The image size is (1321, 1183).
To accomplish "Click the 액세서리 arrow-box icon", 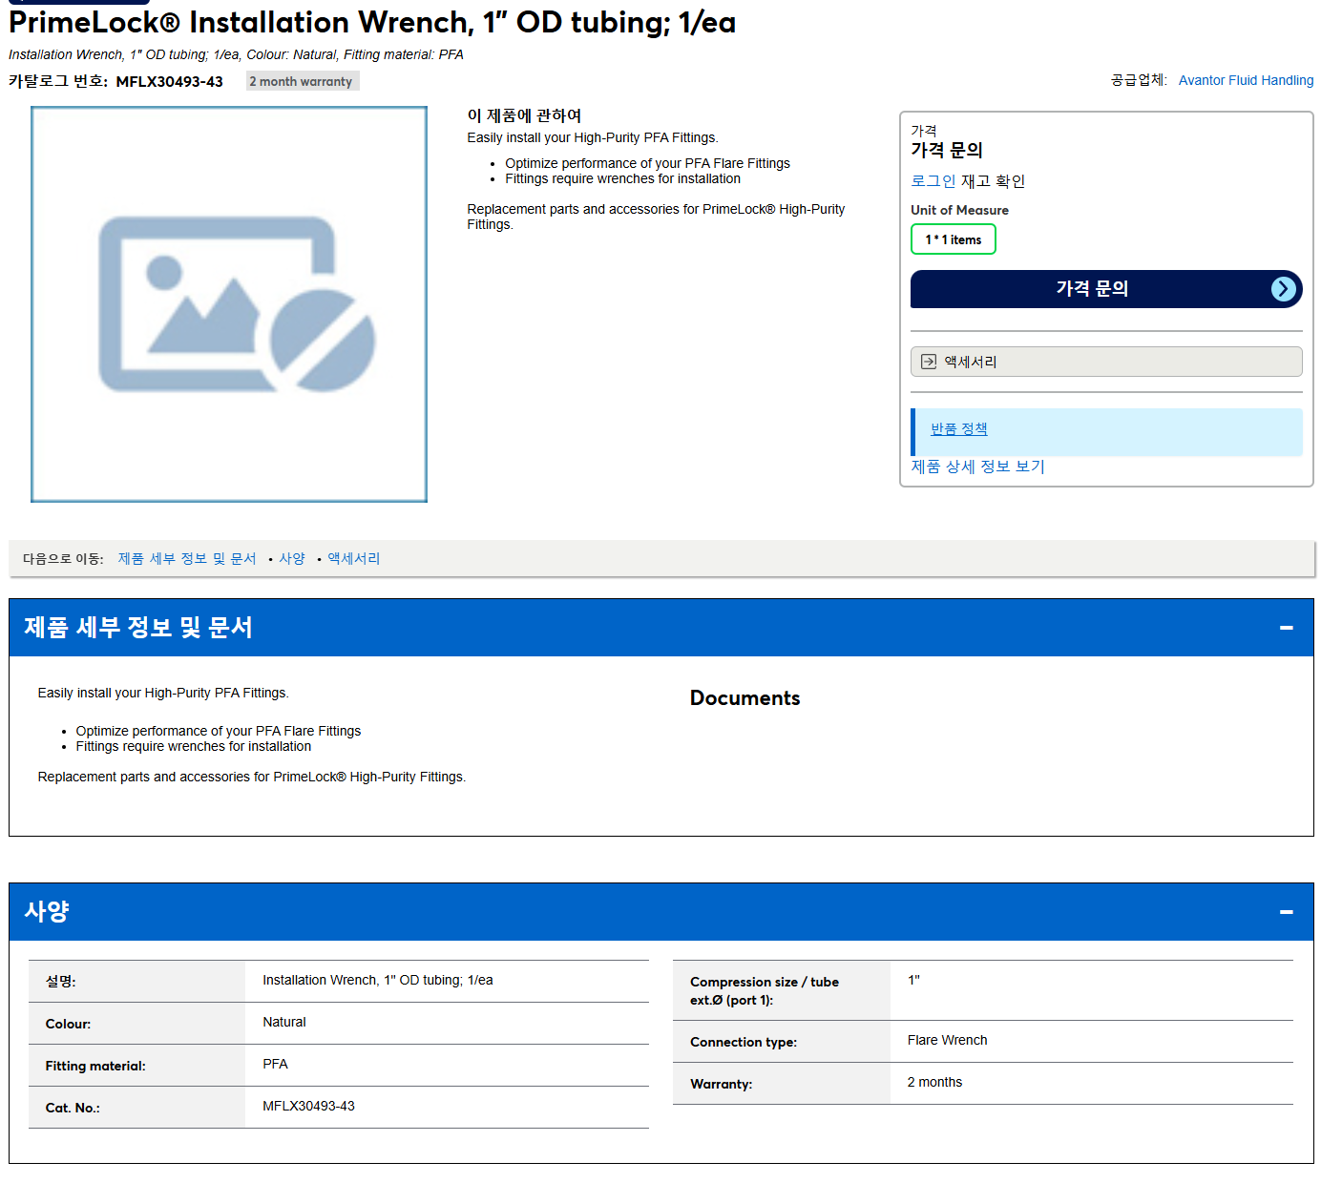I will pos(929,362).
